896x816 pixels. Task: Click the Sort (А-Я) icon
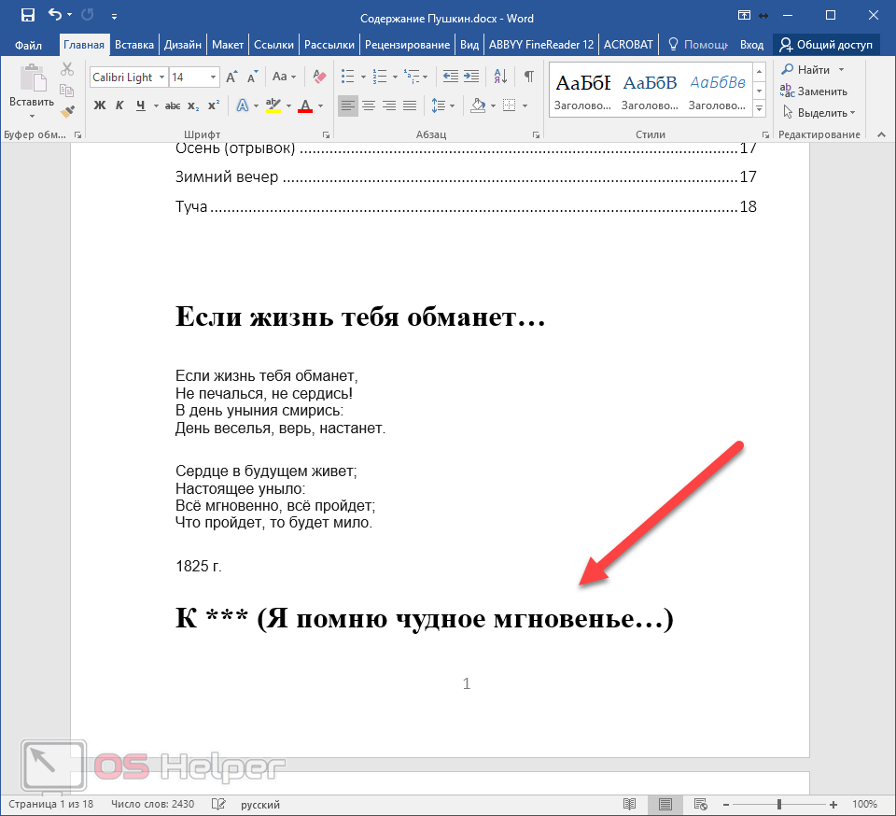500,76
